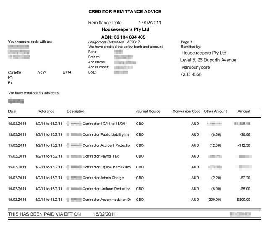Click the amount -$12.36
This screenshot has height=229, width=269.
[244, 145]
